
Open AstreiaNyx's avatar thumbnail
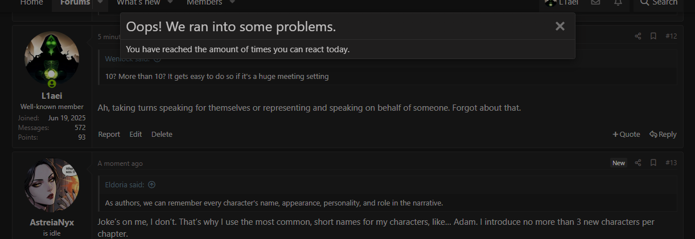point(52,186)
